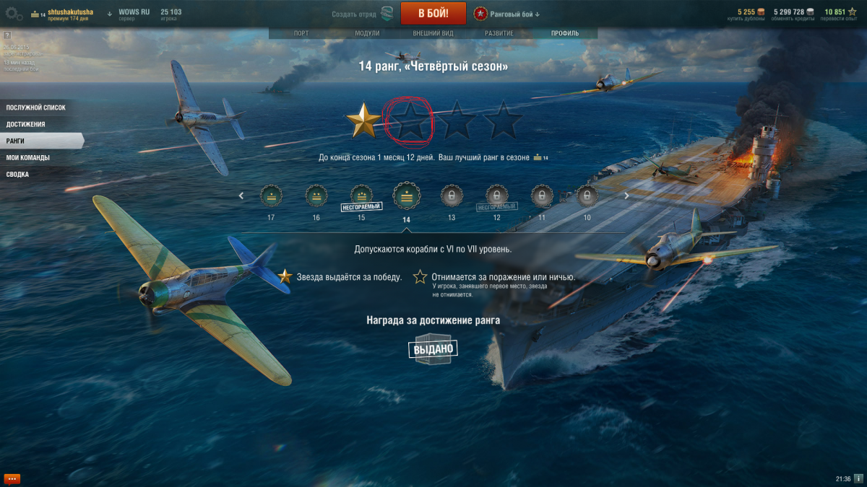Click the circled second rank star
The image size is (867, 487).
pyautogui.click(x=409, y=121)
